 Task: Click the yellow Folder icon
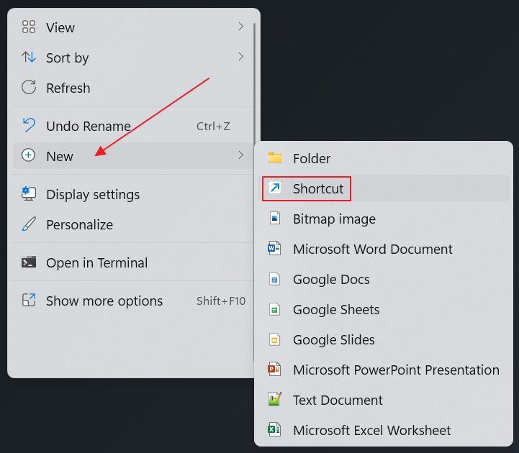point(275,157)
